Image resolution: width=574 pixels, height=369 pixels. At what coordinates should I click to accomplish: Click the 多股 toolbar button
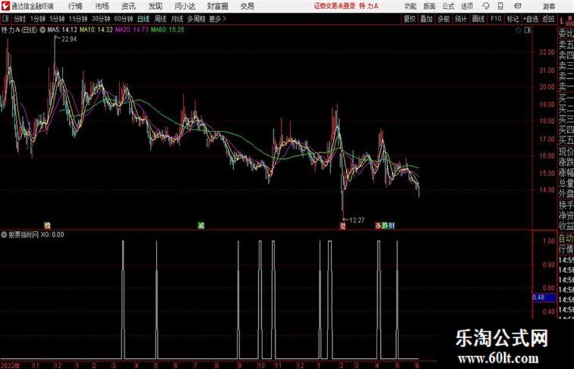coord(443,19)
